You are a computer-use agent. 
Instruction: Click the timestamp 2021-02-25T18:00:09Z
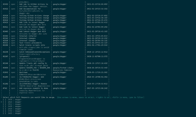click(97, 4)
